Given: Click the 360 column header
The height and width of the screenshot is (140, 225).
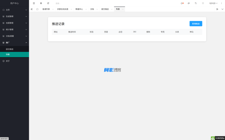Looking at the screenshot, I should point(135,32).
